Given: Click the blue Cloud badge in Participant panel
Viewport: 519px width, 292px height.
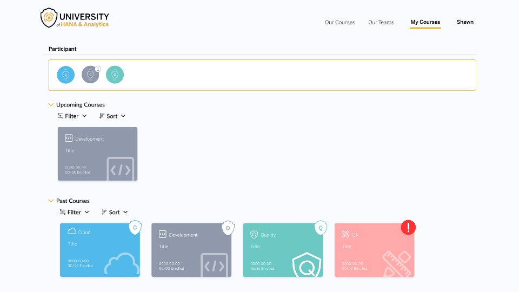Looking at the screenshot, I should (66, 75).
